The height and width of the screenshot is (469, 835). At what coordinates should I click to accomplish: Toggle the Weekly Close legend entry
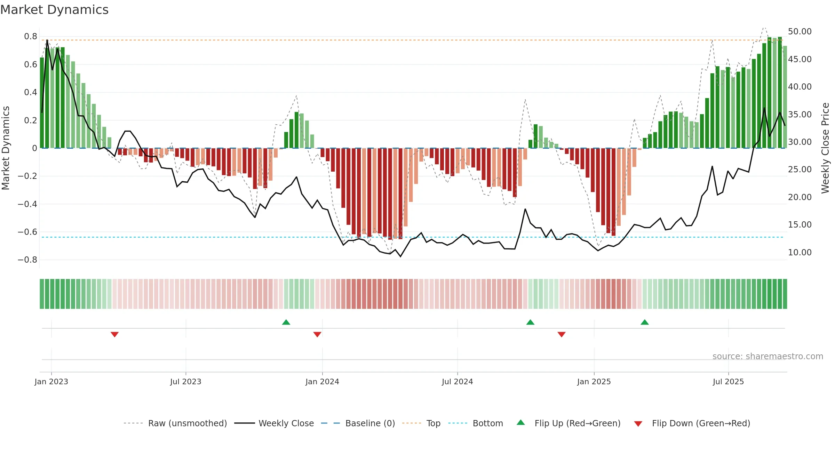click(x=274, y=423)
